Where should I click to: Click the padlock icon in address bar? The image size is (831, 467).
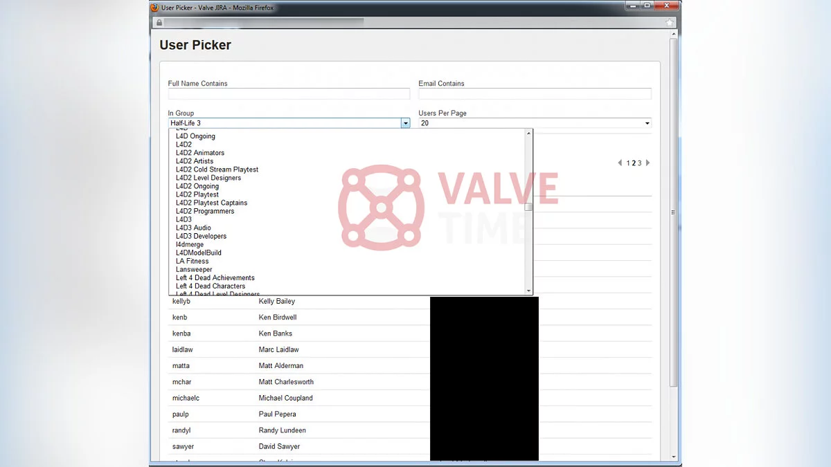pos(159,23)
